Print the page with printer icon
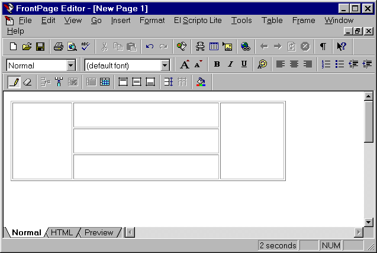 pos(59,46)
